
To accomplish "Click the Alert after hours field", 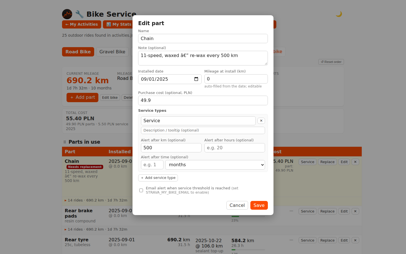I will coord(235,148).
